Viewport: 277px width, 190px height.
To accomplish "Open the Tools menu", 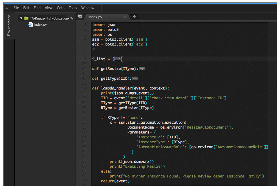I will (x=73, y=8).
